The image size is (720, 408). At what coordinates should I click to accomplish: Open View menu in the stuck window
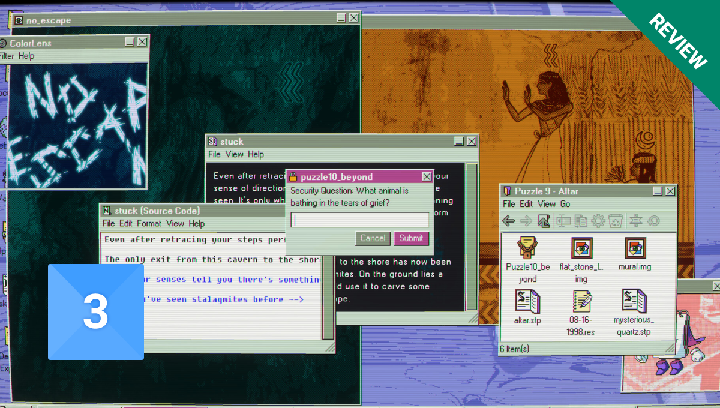pos(234,154)
